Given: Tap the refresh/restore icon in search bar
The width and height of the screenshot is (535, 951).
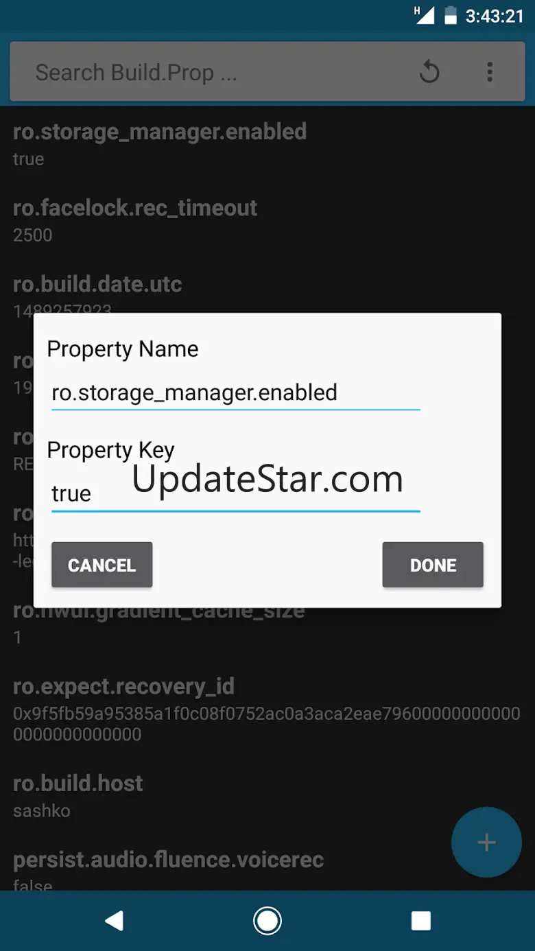Looking at the screenshot, I should 429,71.
